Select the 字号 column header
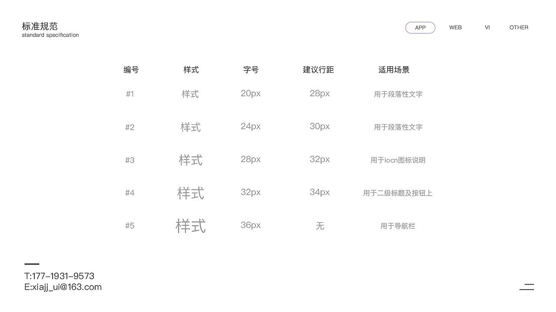Viewport: 556px width, 312px height. coord(251,70)
